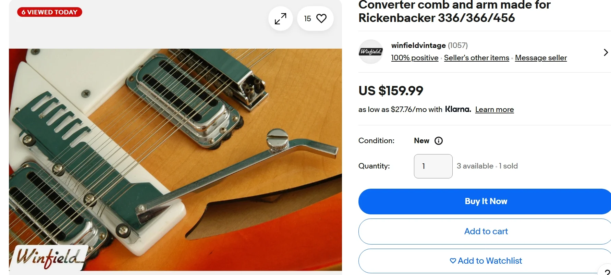The image size is (611, 275).
Task: View the seller's 1057 feedback score
Action: (x=458, y=46)
